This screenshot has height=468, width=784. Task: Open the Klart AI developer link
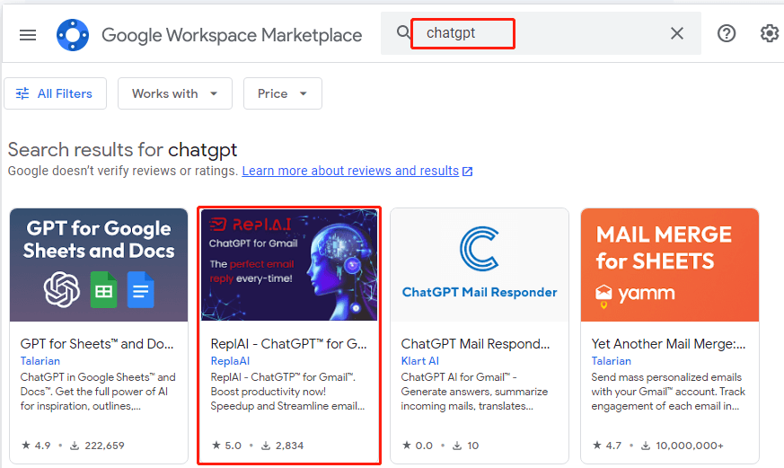point(420,361)
